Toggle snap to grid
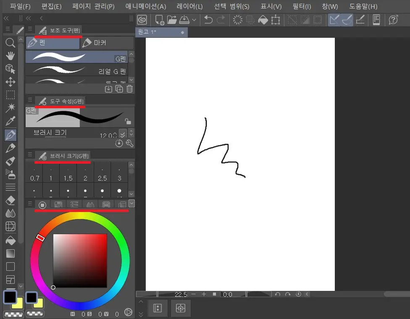The height and width of the screenshot is (319, 410). point(360,20)
